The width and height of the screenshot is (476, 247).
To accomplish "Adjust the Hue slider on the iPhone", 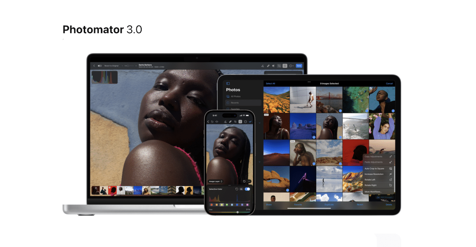I will pos(230,212).
